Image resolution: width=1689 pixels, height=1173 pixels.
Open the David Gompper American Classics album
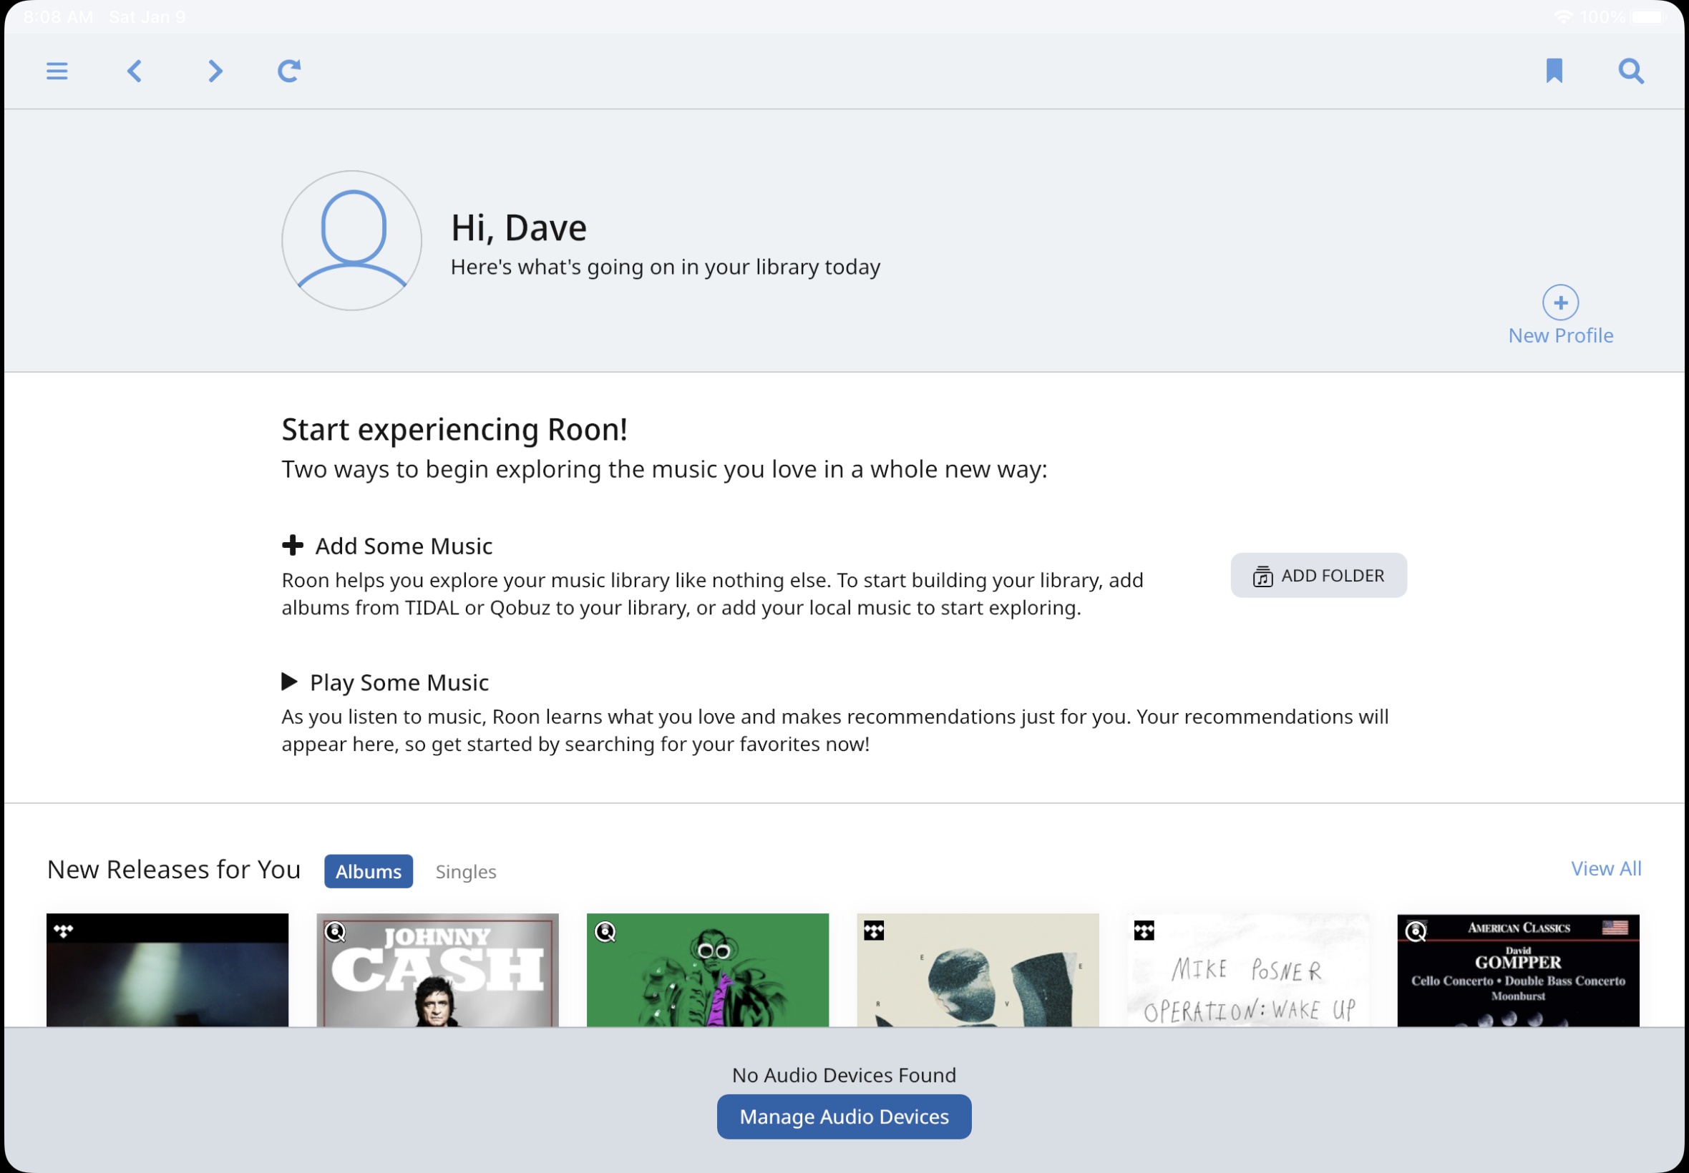[1518, 970]
